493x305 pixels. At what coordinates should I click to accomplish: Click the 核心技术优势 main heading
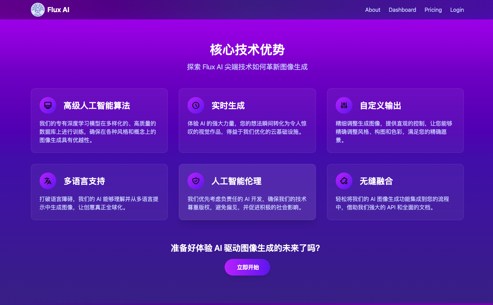[x=247, y=50]
